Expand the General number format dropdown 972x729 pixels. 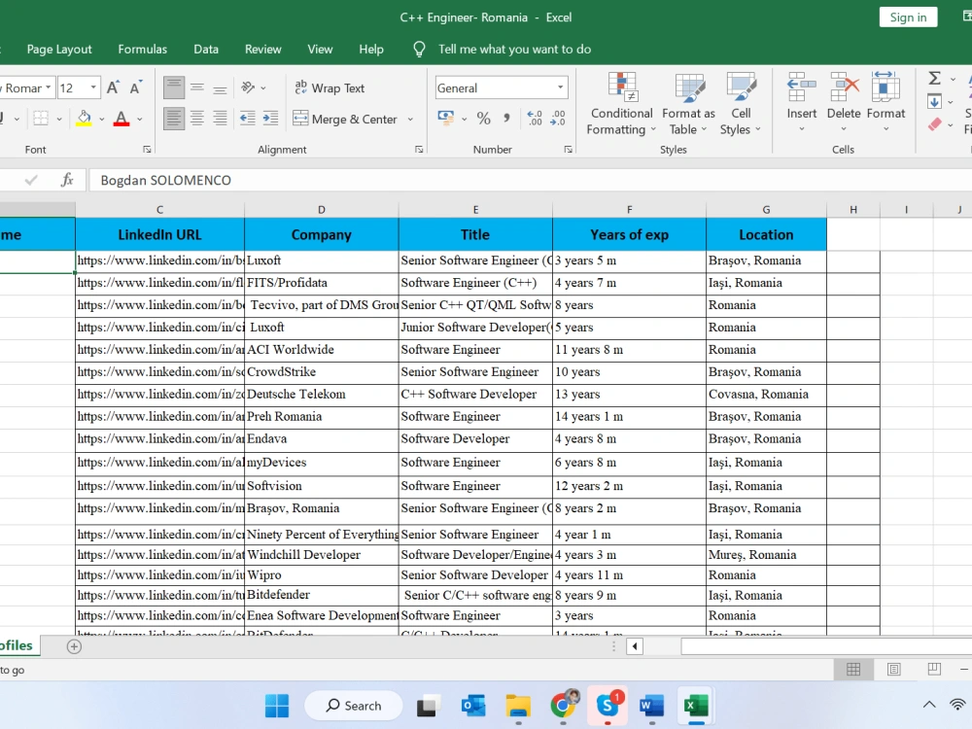coord(561,88)
